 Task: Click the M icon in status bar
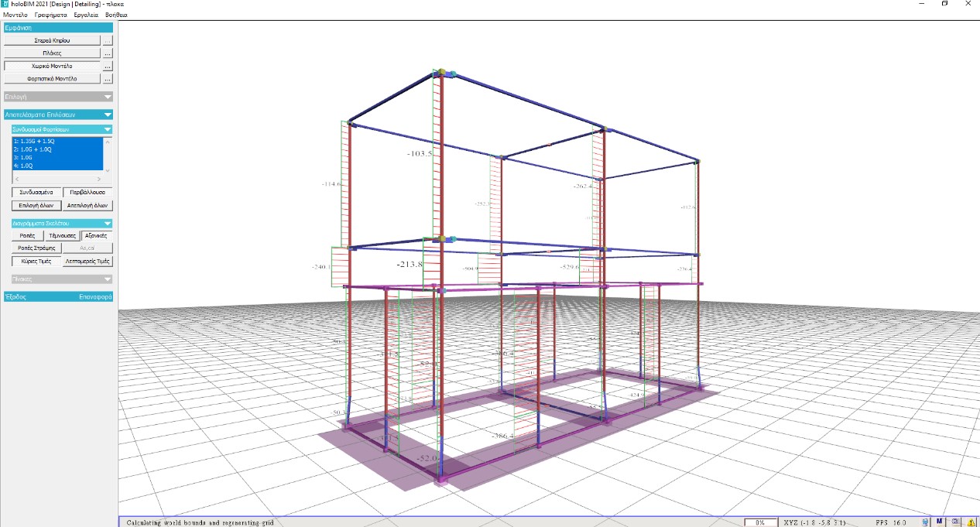940,522
